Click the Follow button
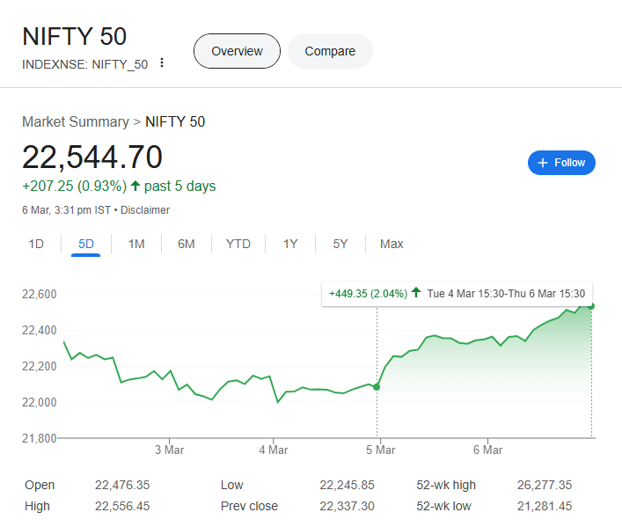 click(561, 163)
